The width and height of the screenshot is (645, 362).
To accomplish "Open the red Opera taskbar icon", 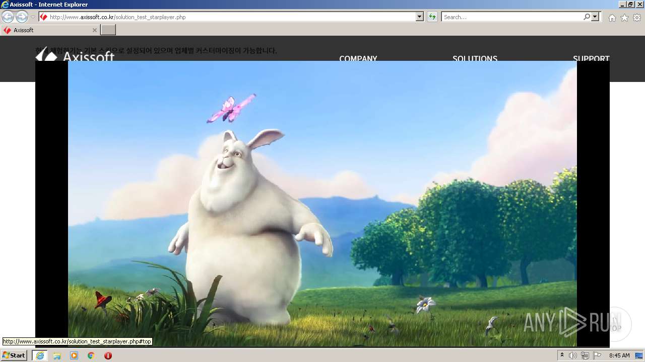I will pyautogui.click(x=108, y=355).
